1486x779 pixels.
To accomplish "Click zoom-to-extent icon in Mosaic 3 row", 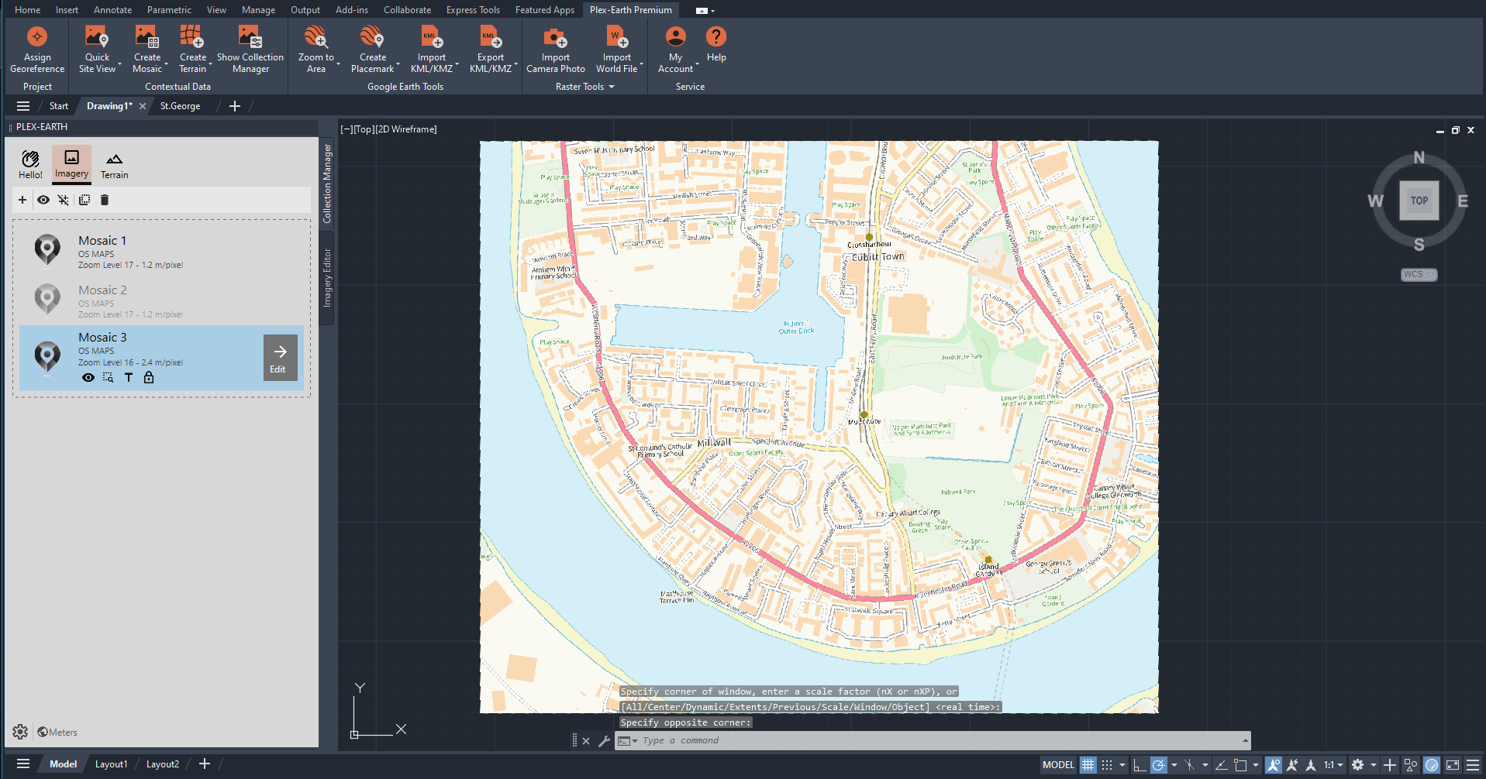I will pyautogui.click(x=109, y=378).
